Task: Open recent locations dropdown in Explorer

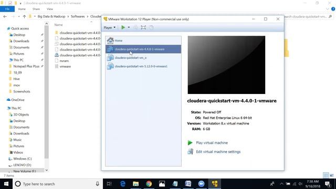Action: [19, 16]
